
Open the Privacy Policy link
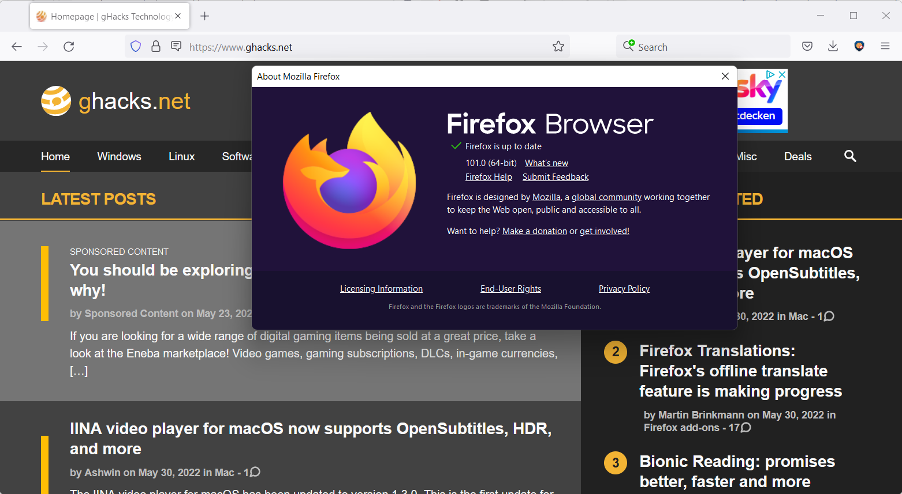click(624, 289)
